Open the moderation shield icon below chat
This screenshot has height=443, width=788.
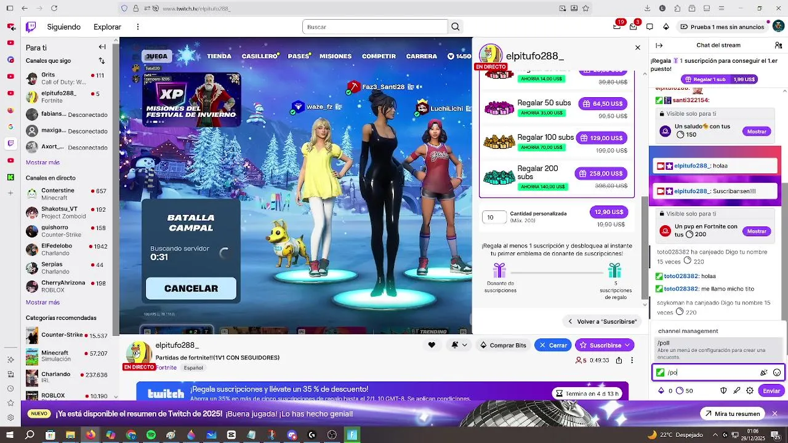[x=724, y=391]
